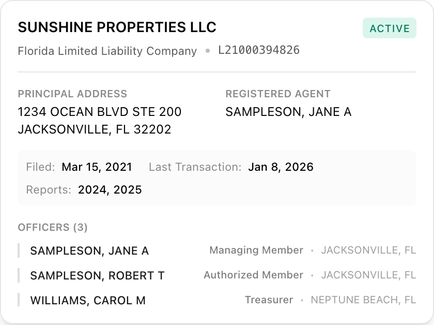Select address line 1234 OCEAN BLVD STE 200
This screenshot has width=434, height=325.
coord(100,111)
